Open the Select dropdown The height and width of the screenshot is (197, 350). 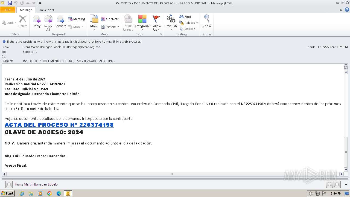click(x=188, y=29)
